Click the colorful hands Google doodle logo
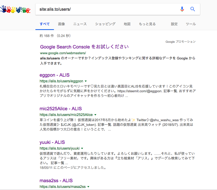This screenshot has height=190, width=217. 15,10
